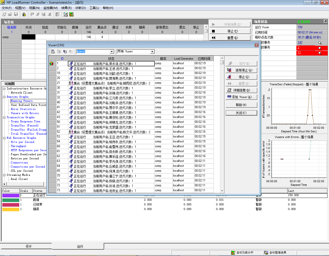Click the Gradual Stop Vusers toolbar icon
Image resolution: width=329 pixels, height=256 pixels.
[44, 14]
